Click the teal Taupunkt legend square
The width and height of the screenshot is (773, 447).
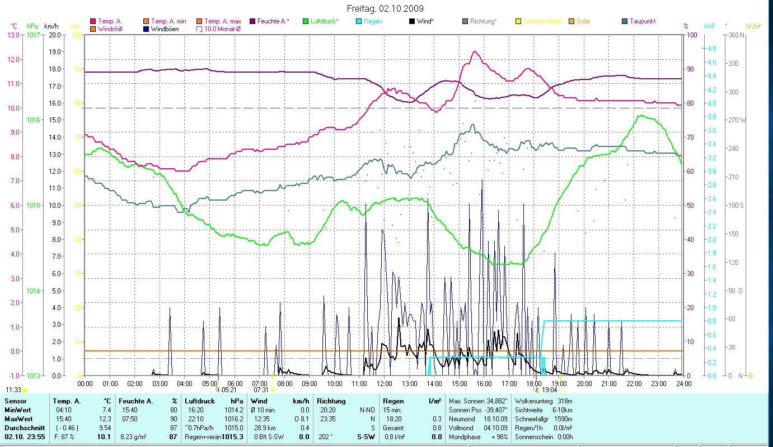(625, 21)
